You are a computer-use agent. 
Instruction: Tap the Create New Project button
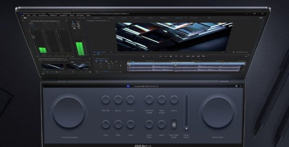(149, 99)
